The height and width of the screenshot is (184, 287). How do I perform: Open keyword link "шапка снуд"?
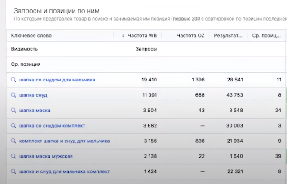[33, 95]
